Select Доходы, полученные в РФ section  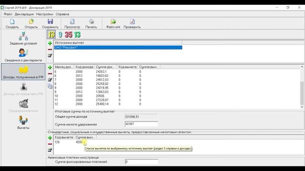coord(23,72)
